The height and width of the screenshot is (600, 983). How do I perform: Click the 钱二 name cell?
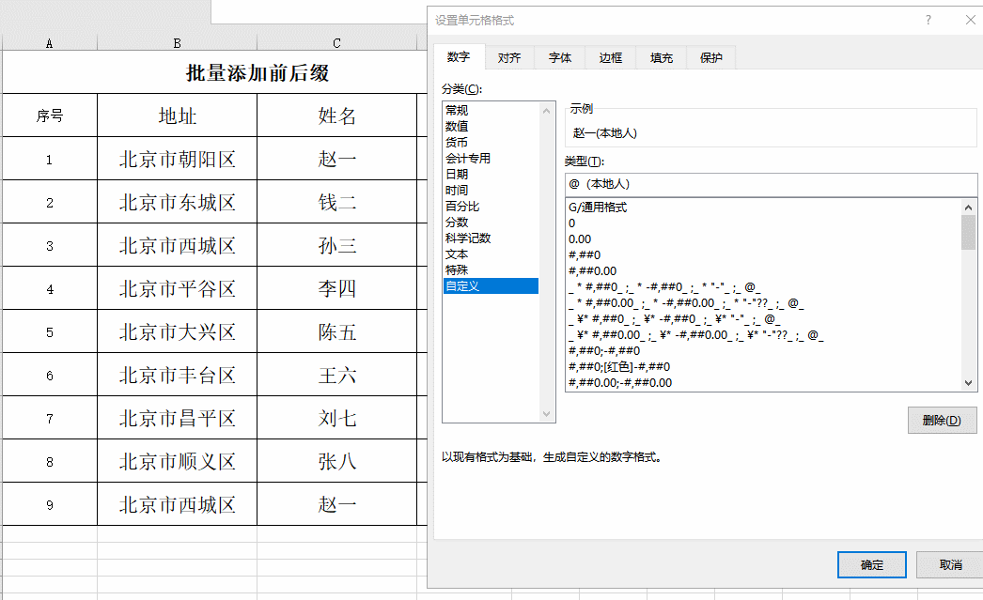point(336,202)
